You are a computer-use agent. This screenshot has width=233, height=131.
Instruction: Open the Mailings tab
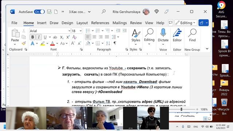[120, 23]
